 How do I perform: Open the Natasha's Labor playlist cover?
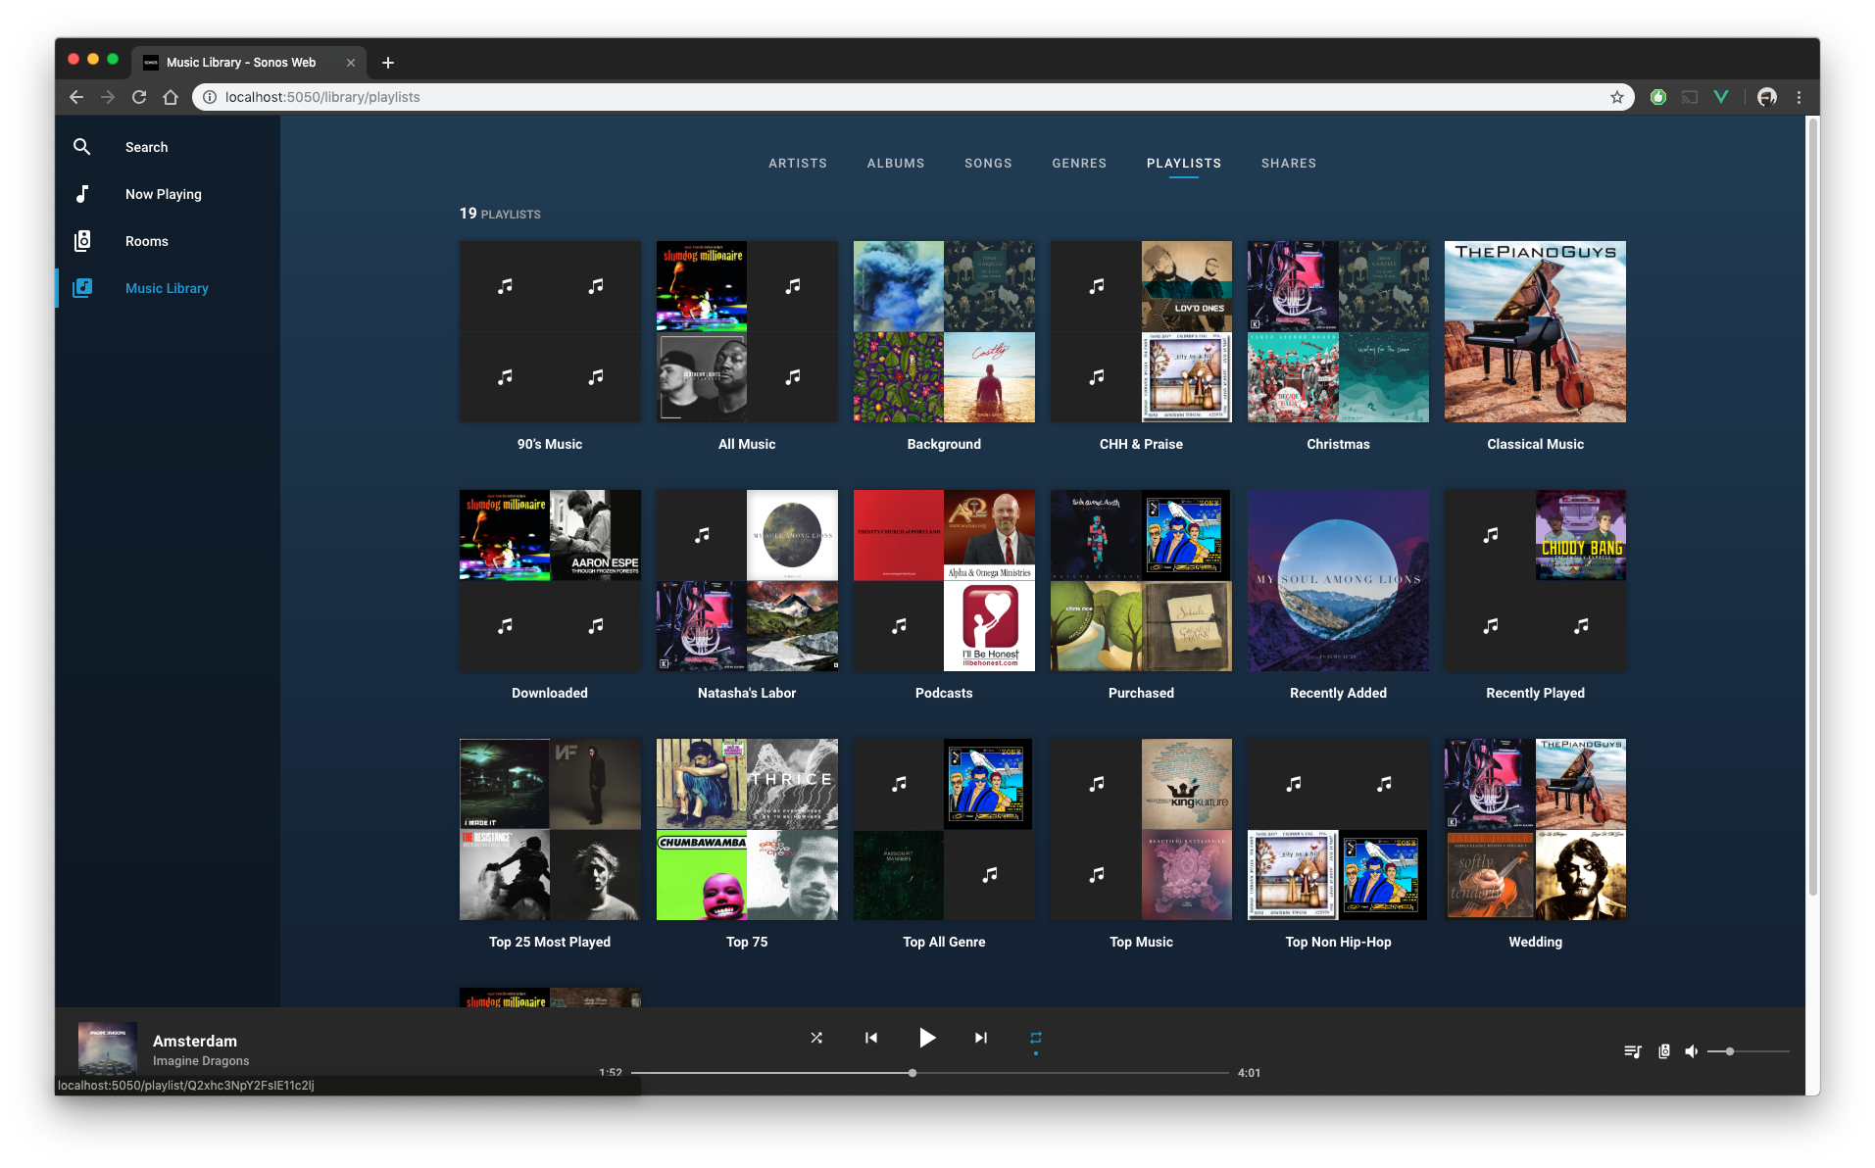[747, 580]
